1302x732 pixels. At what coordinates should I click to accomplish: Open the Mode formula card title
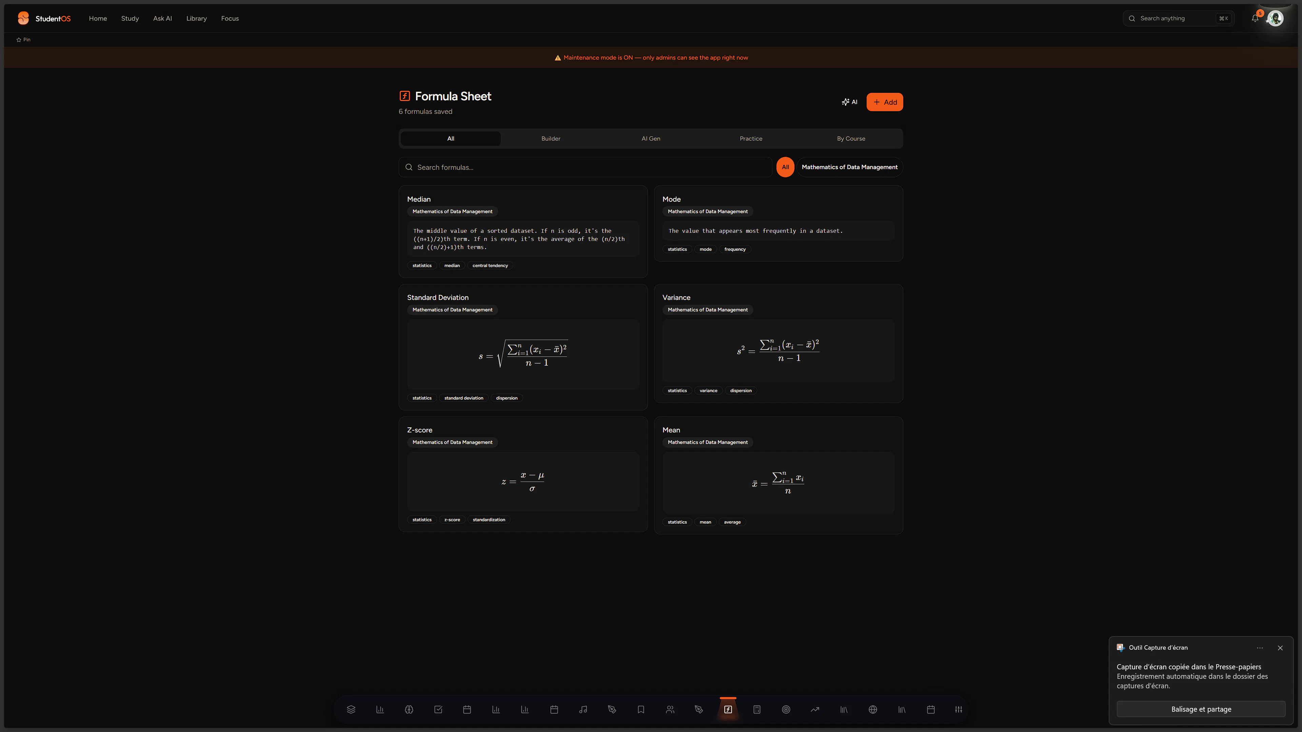click(x=672, y=199)
